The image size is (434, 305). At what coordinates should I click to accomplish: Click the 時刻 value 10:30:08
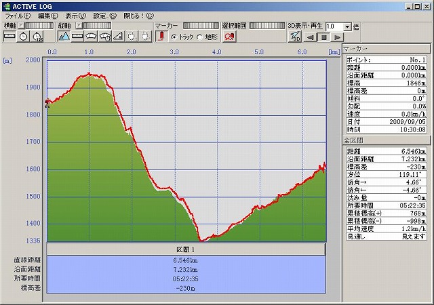413,129
